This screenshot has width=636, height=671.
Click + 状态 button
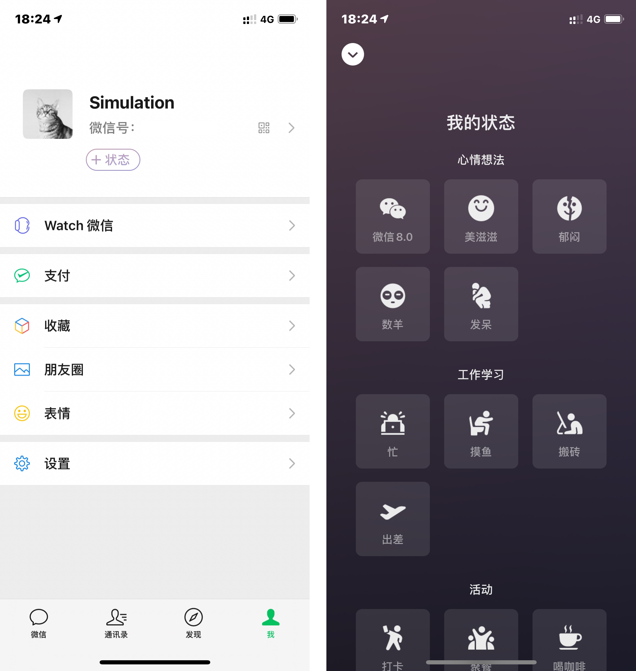113,160
